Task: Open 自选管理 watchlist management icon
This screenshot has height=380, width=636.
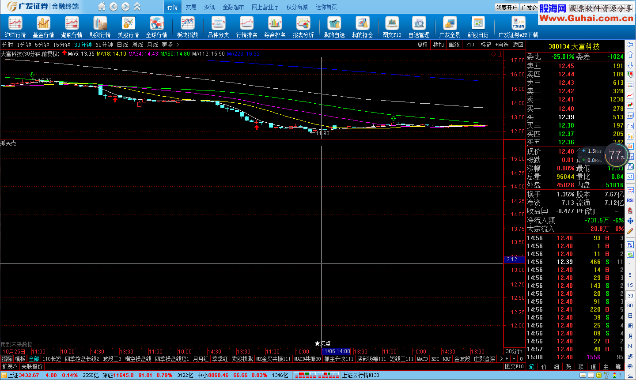Action: pos(419,27)
